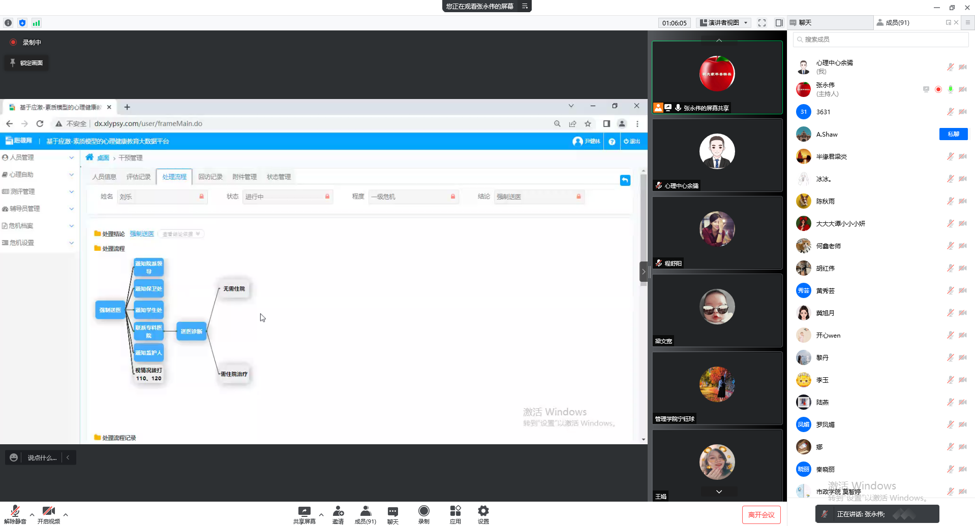Click the share screen icon

(x=304, y=511)
